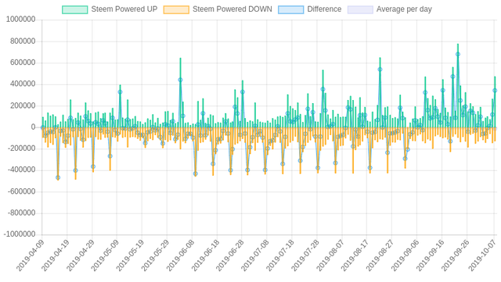The height and width of the screenshot is (282, 501).
Task: Toggle the Steem Powered DOWN legend label
Action: [232, 9]
